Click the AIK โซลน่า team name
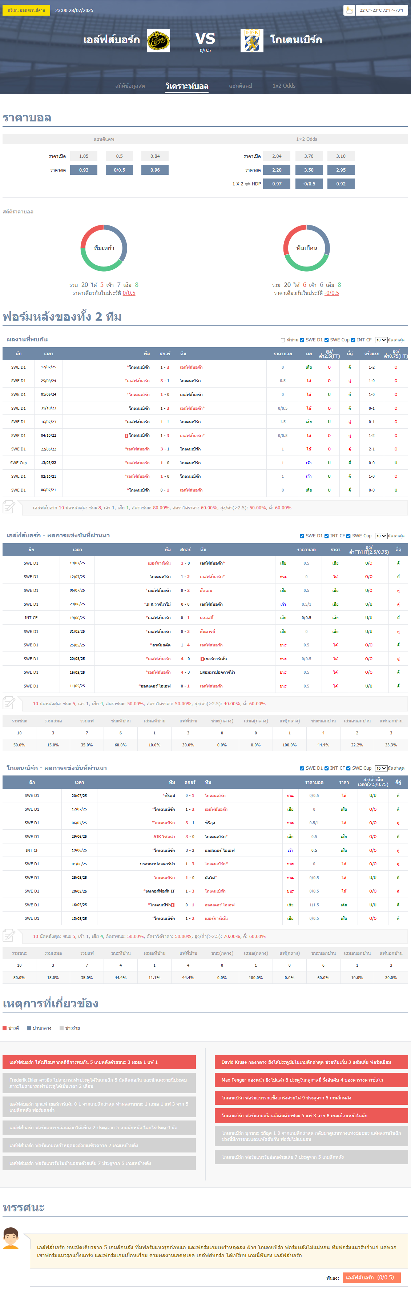 coord(164,837)
